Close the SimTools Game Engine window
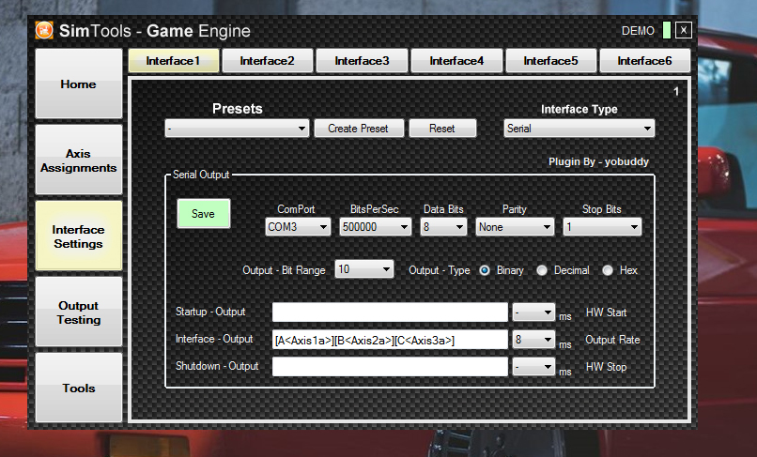The height and width of the screenshot is (457, 757). [683, 30]
